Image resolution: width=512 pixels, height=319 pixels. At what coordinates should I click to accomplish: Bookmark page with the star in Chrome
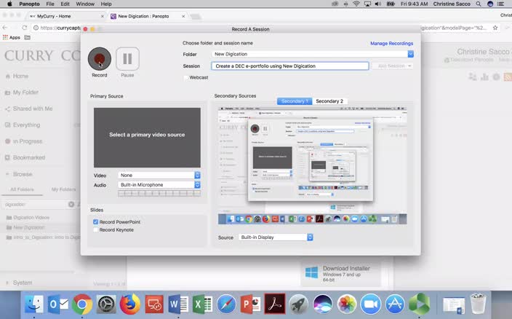[495, 28]
